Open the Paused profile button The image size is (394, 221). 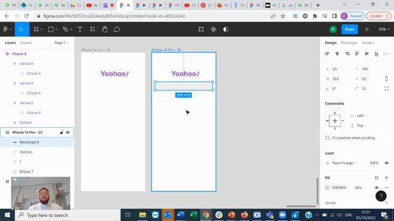point(353,16)
